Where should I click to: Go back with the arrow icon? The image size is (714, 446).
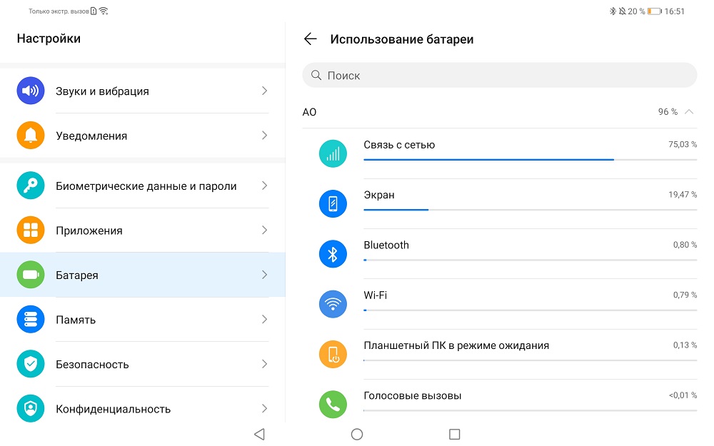coord(310,39)
